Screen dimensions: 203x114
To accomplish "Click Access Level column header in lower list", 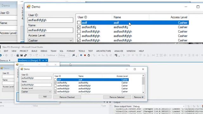I will point(115,76).
